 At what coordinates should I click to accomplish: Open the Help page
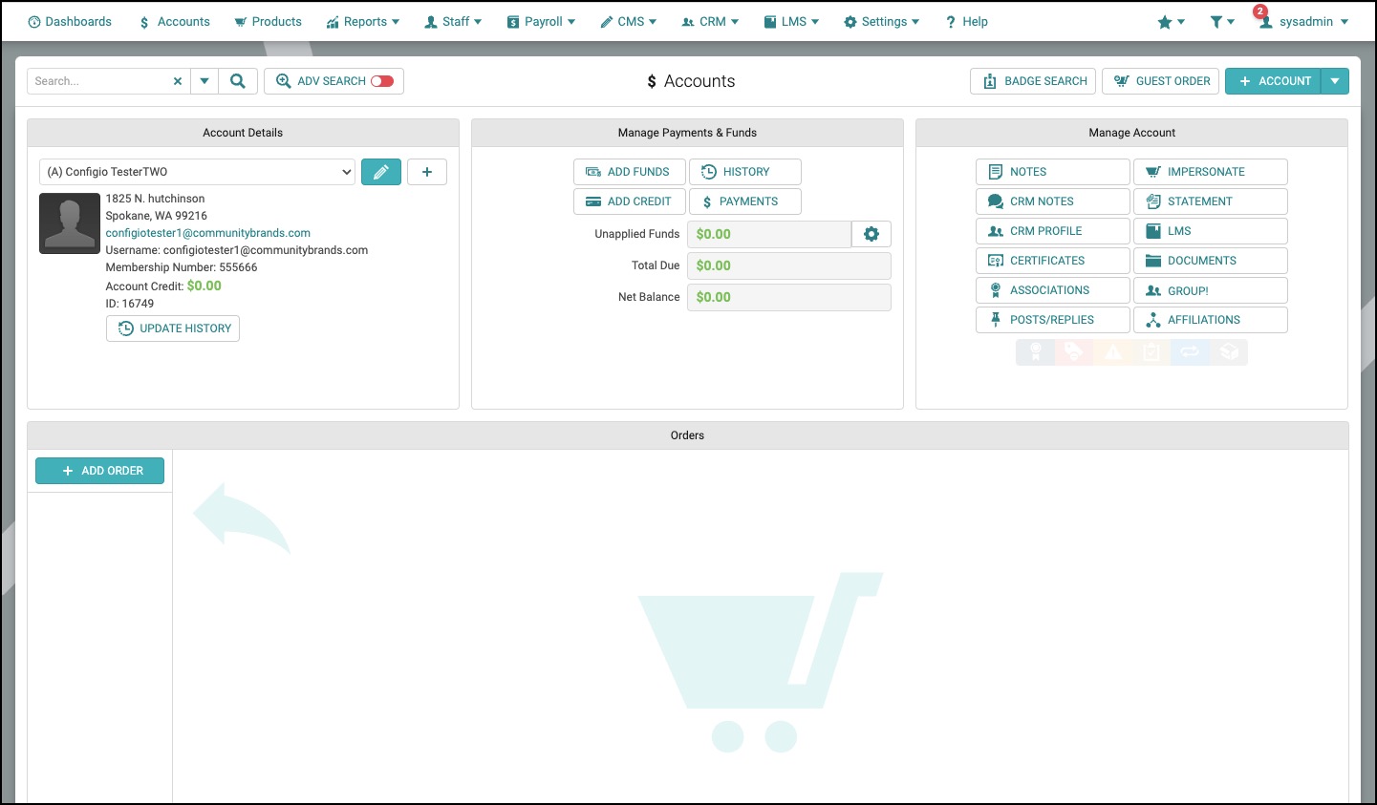(966, 21)
